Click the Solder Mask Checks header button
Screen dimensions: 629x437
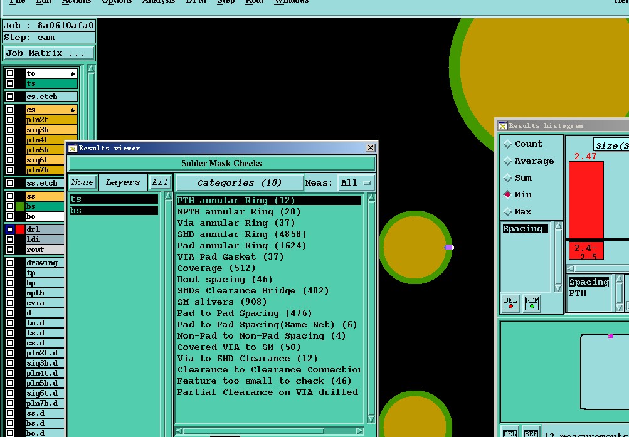tap(221, 163)
